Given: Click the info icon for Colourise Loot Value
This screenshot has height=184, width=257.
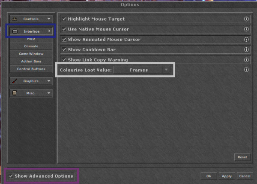Looking at the screenshot, I should click(x=246, y=70).
